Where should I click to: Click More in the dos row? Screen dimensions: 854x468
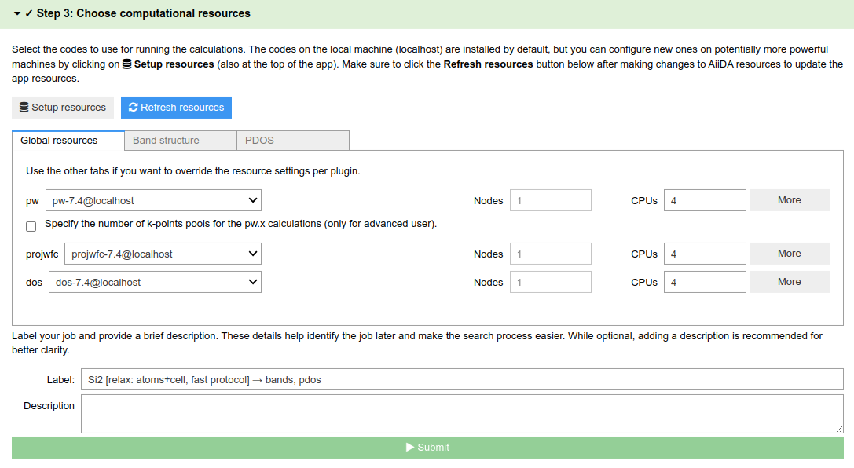789,281
